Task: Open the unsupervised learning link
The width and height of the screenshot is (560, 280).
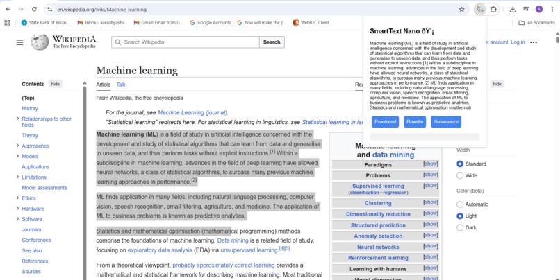Action: point(249,250)
